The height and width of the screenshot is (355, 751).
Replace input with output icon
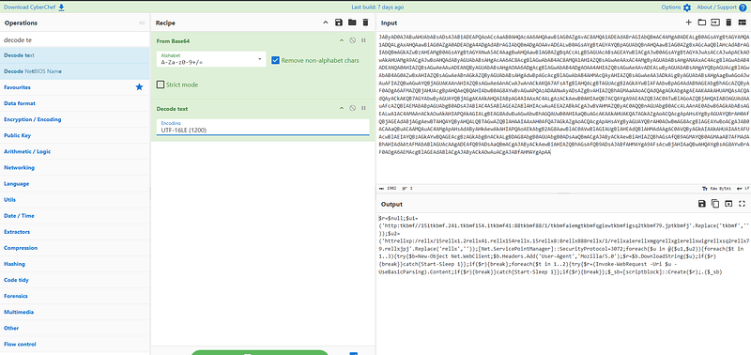tap(728, 204)
